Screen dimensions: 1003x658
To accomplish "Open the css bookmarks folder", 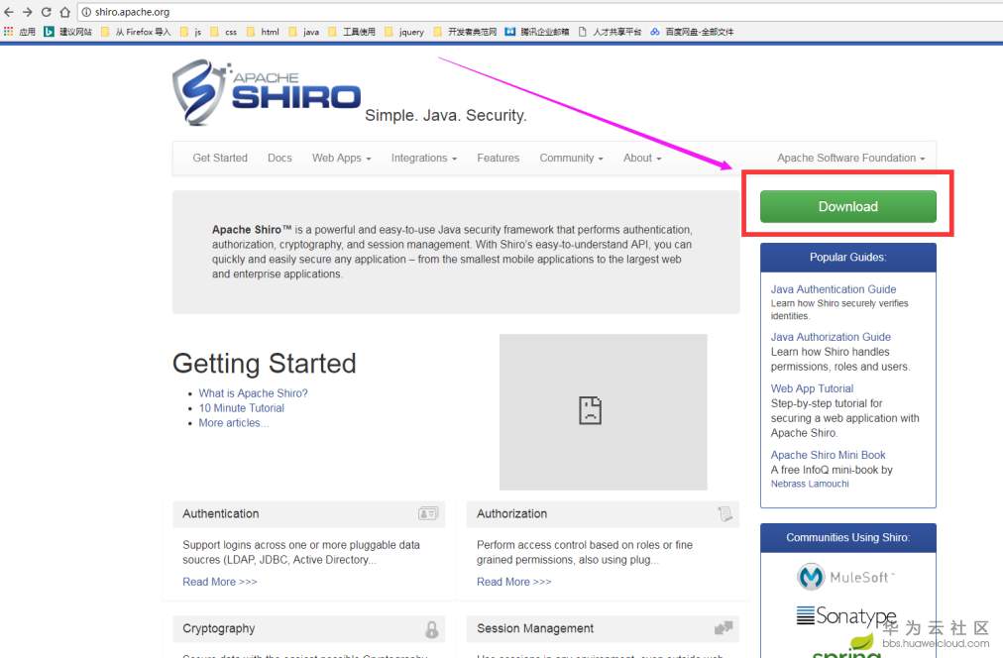I will (x=223, y=32).
